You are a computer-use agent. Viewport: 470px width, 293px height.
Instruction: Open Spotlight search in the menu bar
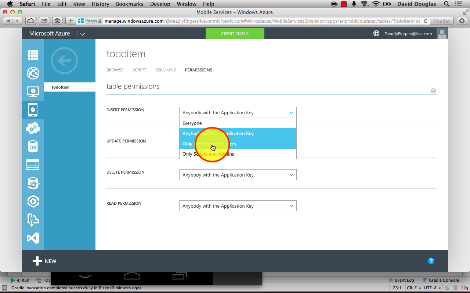click(x=447, y=4)
